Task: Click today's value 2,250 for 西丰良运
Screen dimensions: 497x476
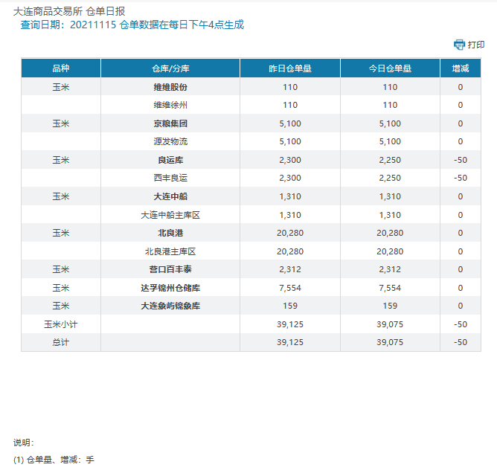Action: click(390, 178)
